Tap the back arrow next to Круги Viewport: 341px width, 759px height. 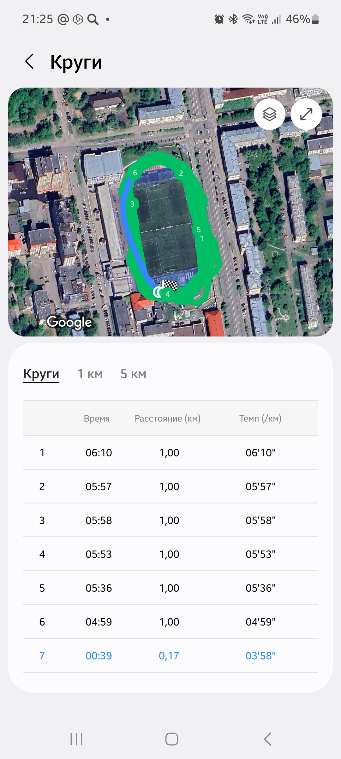[x=29, y=61]
